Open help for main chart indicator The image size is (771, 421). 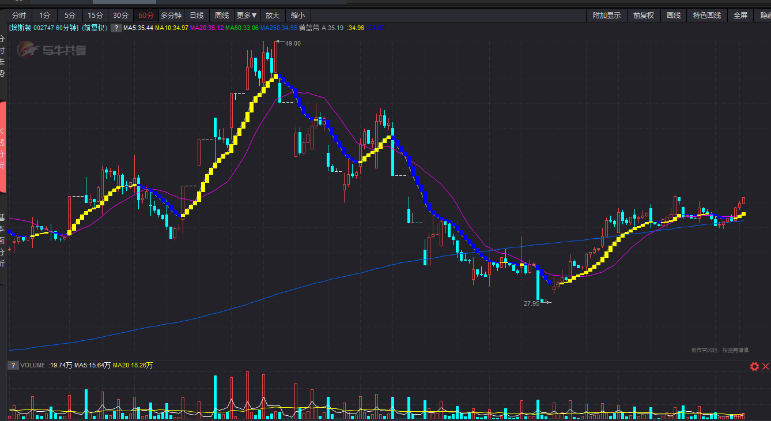point(116,28)
